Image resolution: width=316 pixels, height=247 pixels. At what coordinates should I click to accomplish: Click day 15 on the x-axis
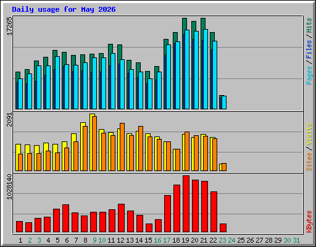click(x=148, y=240)
